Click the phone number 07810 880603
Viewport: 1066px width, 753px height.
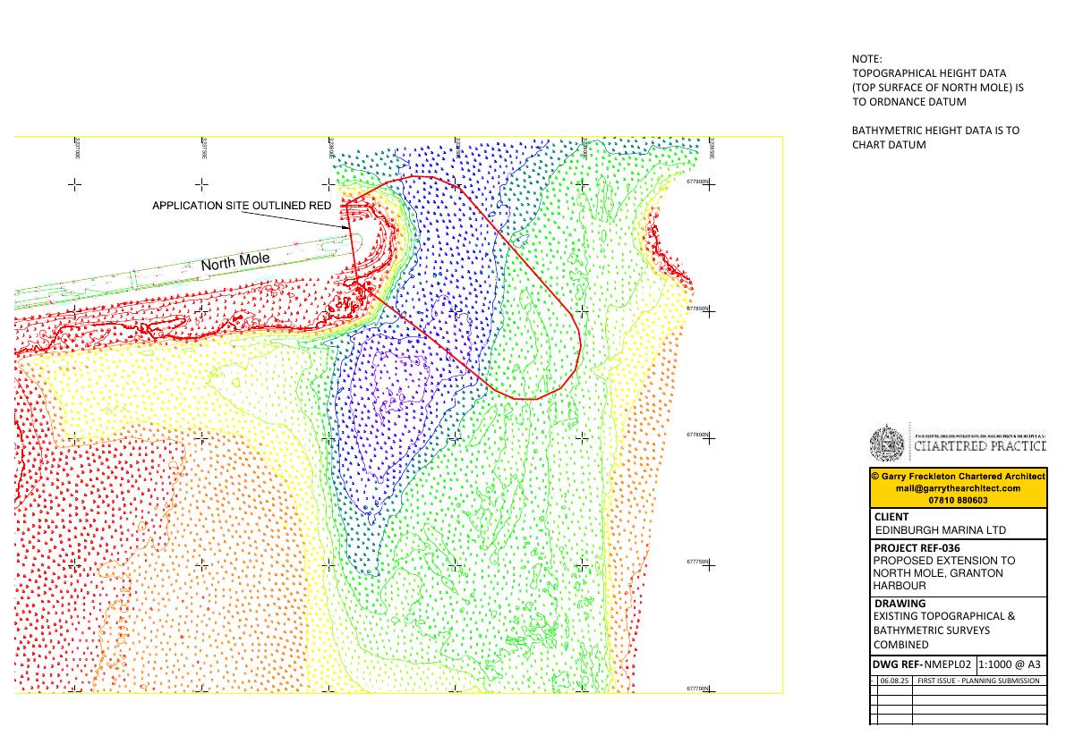958,501
